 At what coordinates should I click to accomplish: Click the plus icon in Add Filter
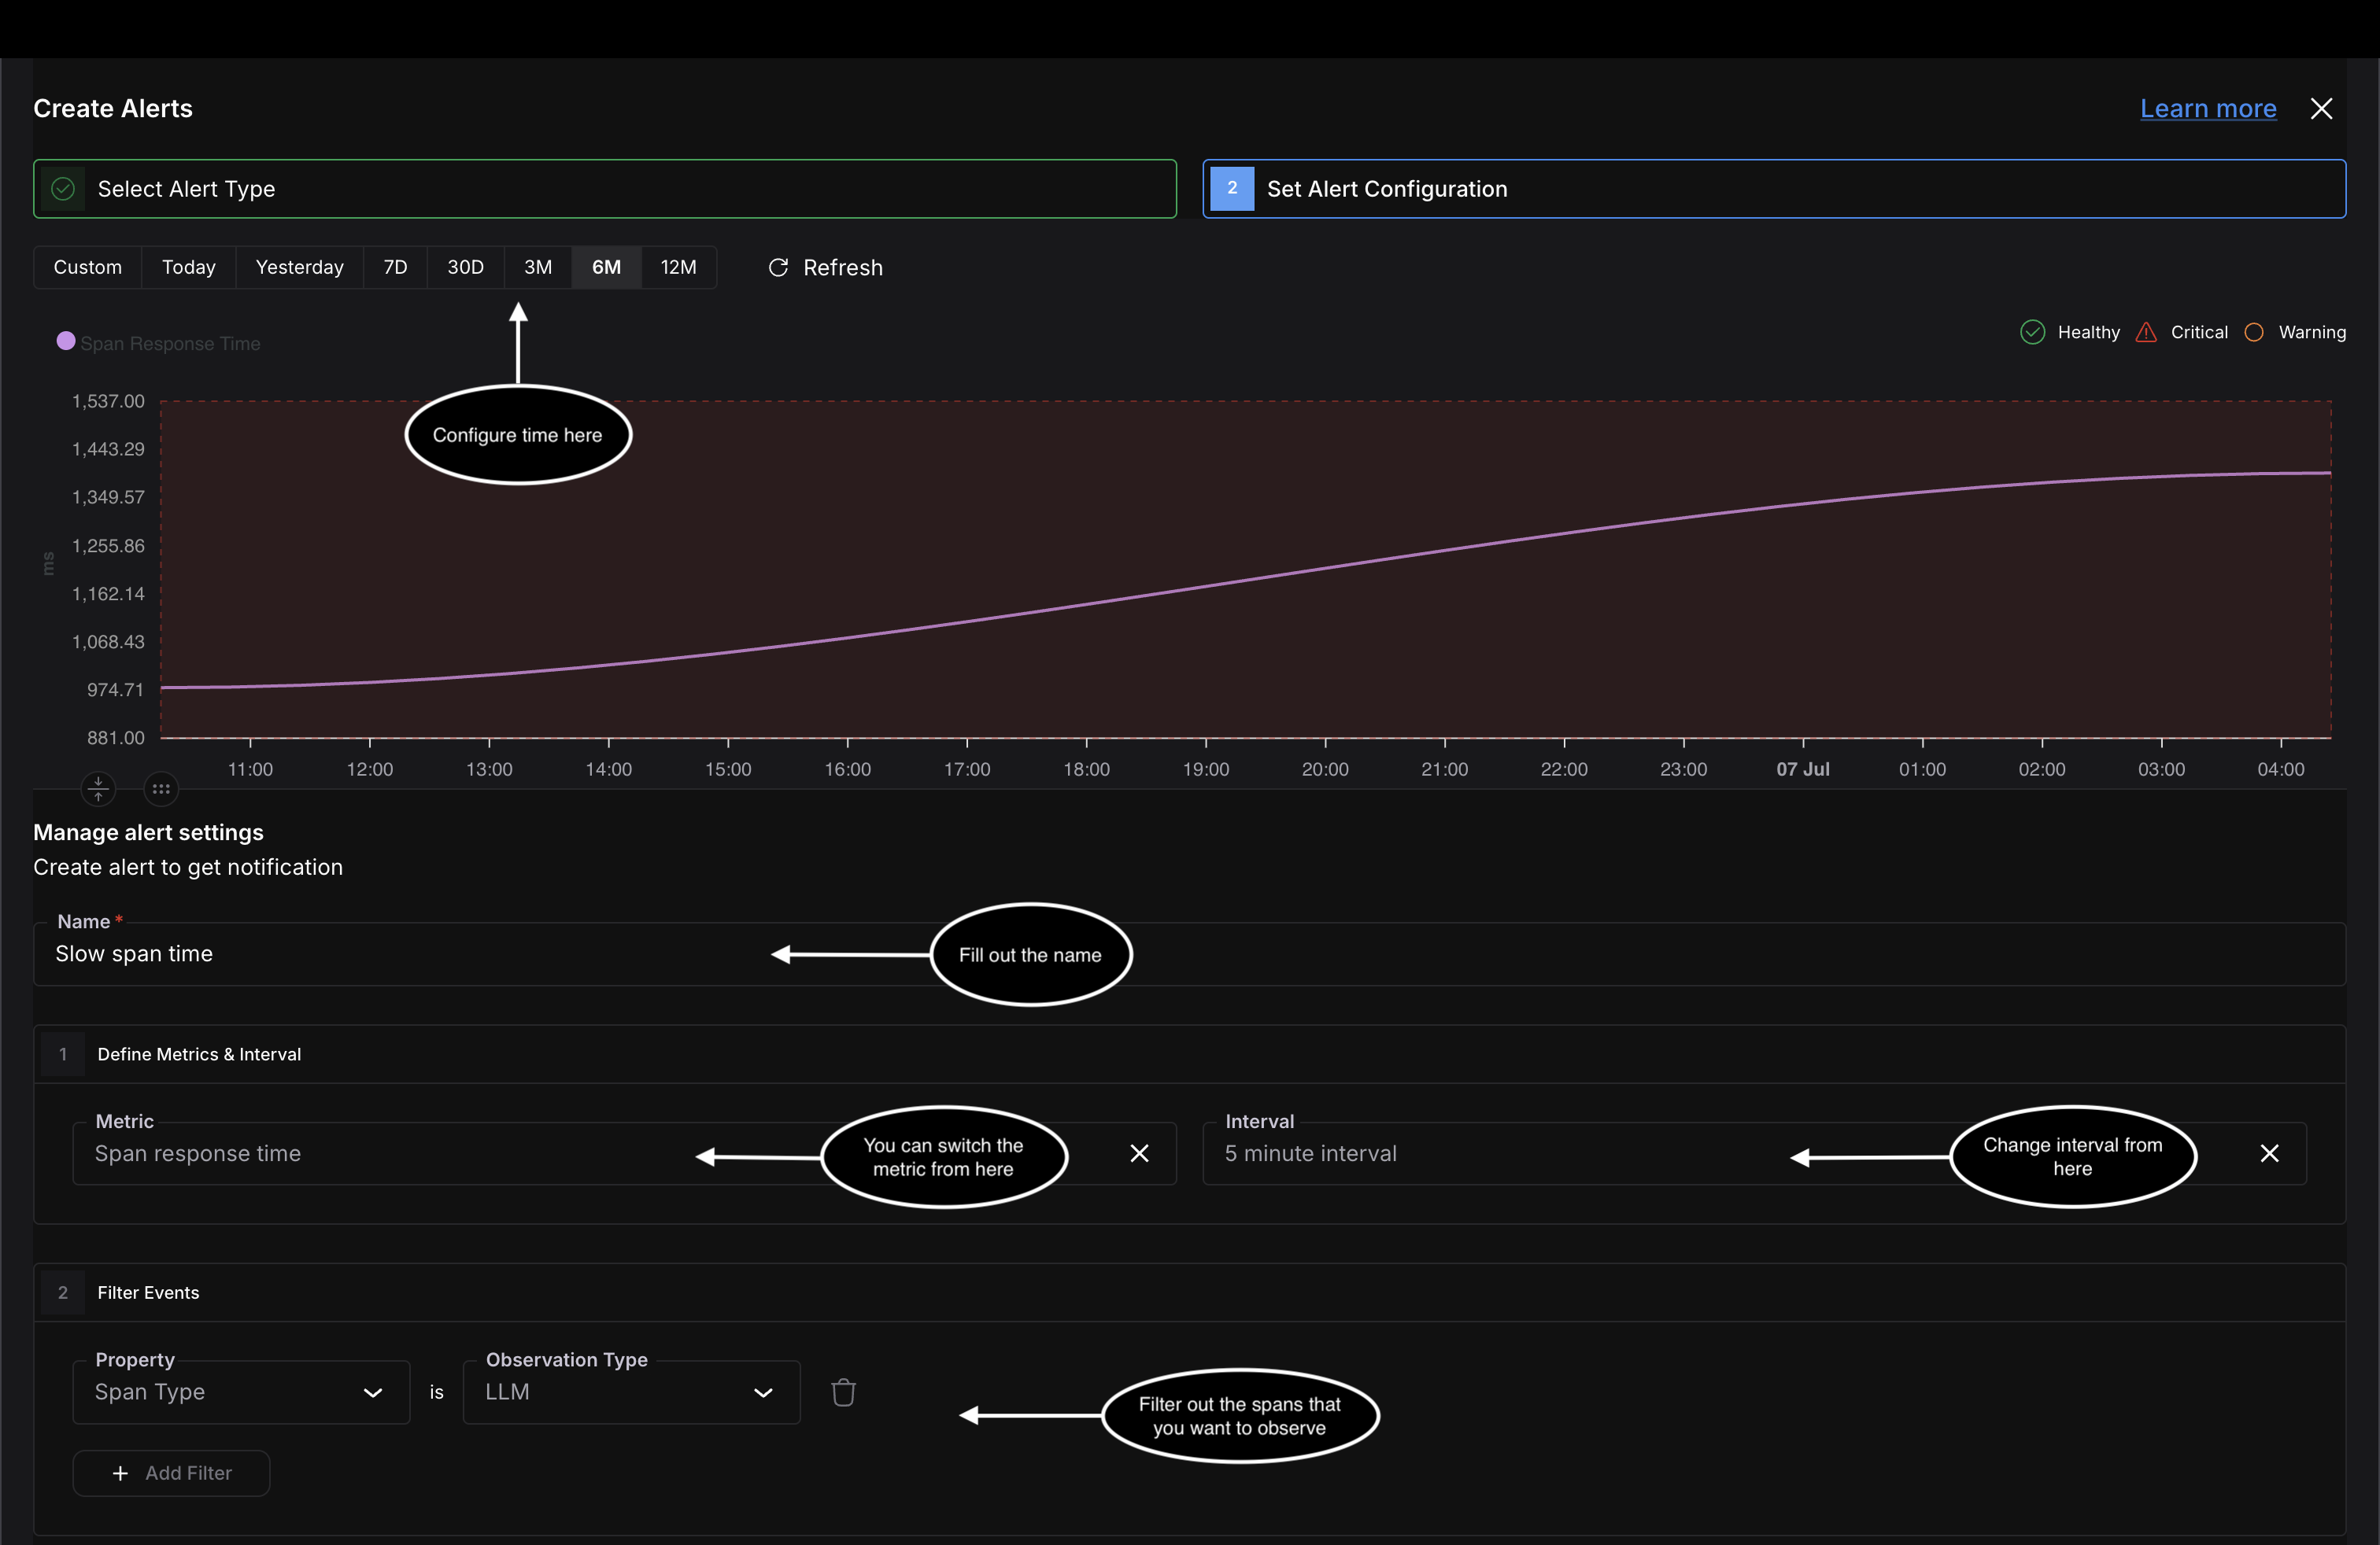[x=120, y=1473]
